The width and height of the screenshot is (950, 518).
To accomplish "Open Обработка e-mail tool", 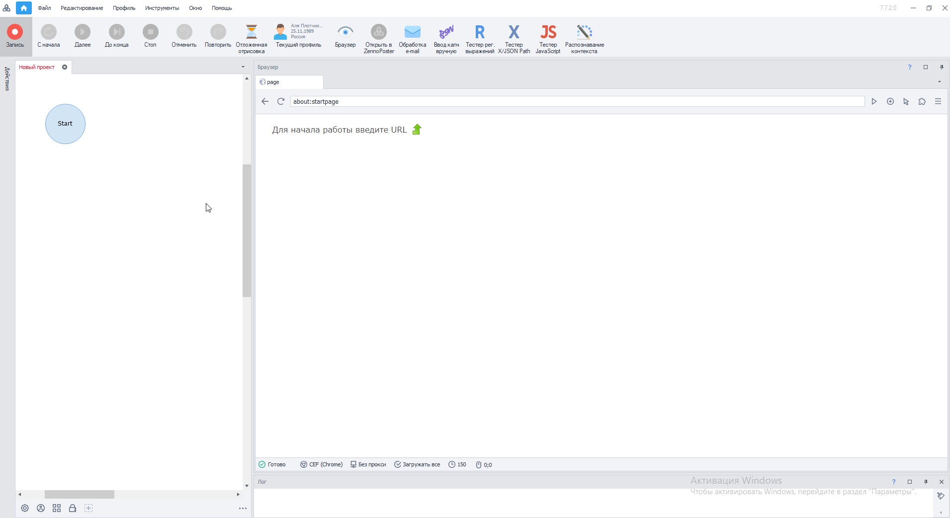I will coord(412,38).
